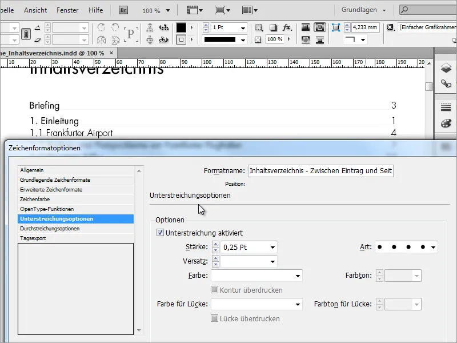
Task: Open the Farbe color dropdown
Action: point(298,276)
